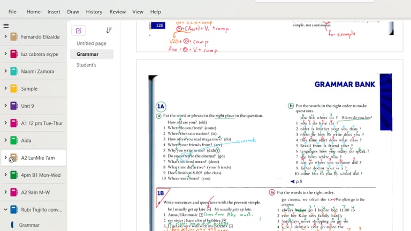
Task: Expand the luz cabrera skype notebook
Action: (x=5, y=54)
